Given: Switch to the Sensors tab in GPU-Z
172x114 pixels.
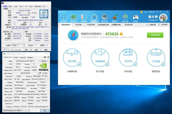Looking at the screenshot, I should [x=16, y=57].
